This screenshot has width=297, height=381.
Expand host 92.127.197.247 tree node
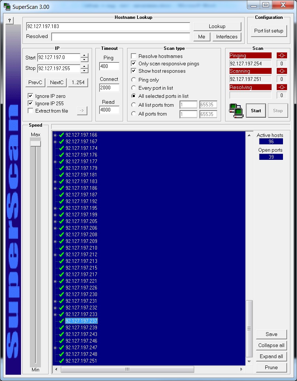pos(55,348)
